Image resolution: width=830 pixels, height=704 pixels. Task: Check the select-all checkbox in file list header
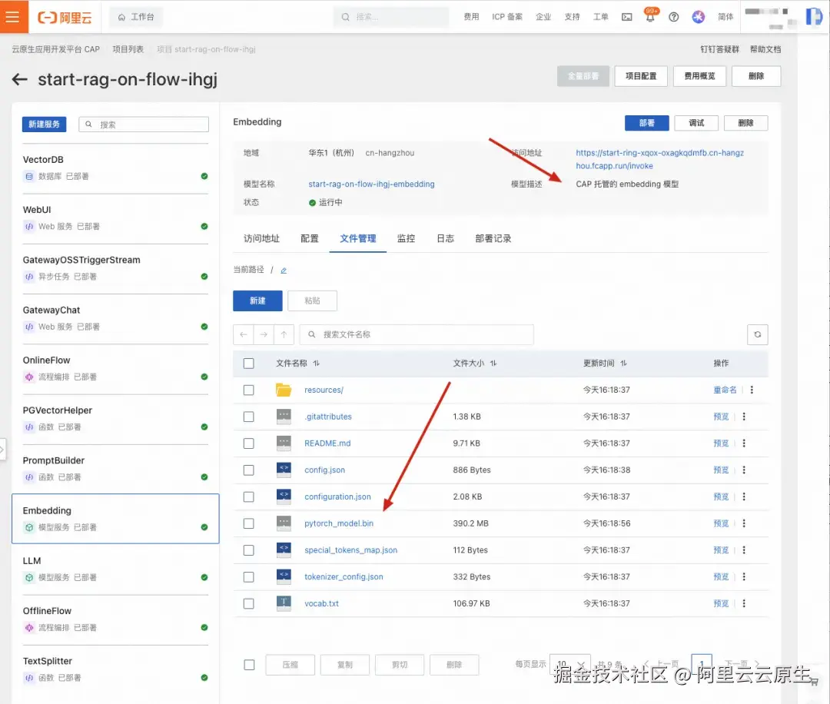pyautogui.click(x=249, y=363)
